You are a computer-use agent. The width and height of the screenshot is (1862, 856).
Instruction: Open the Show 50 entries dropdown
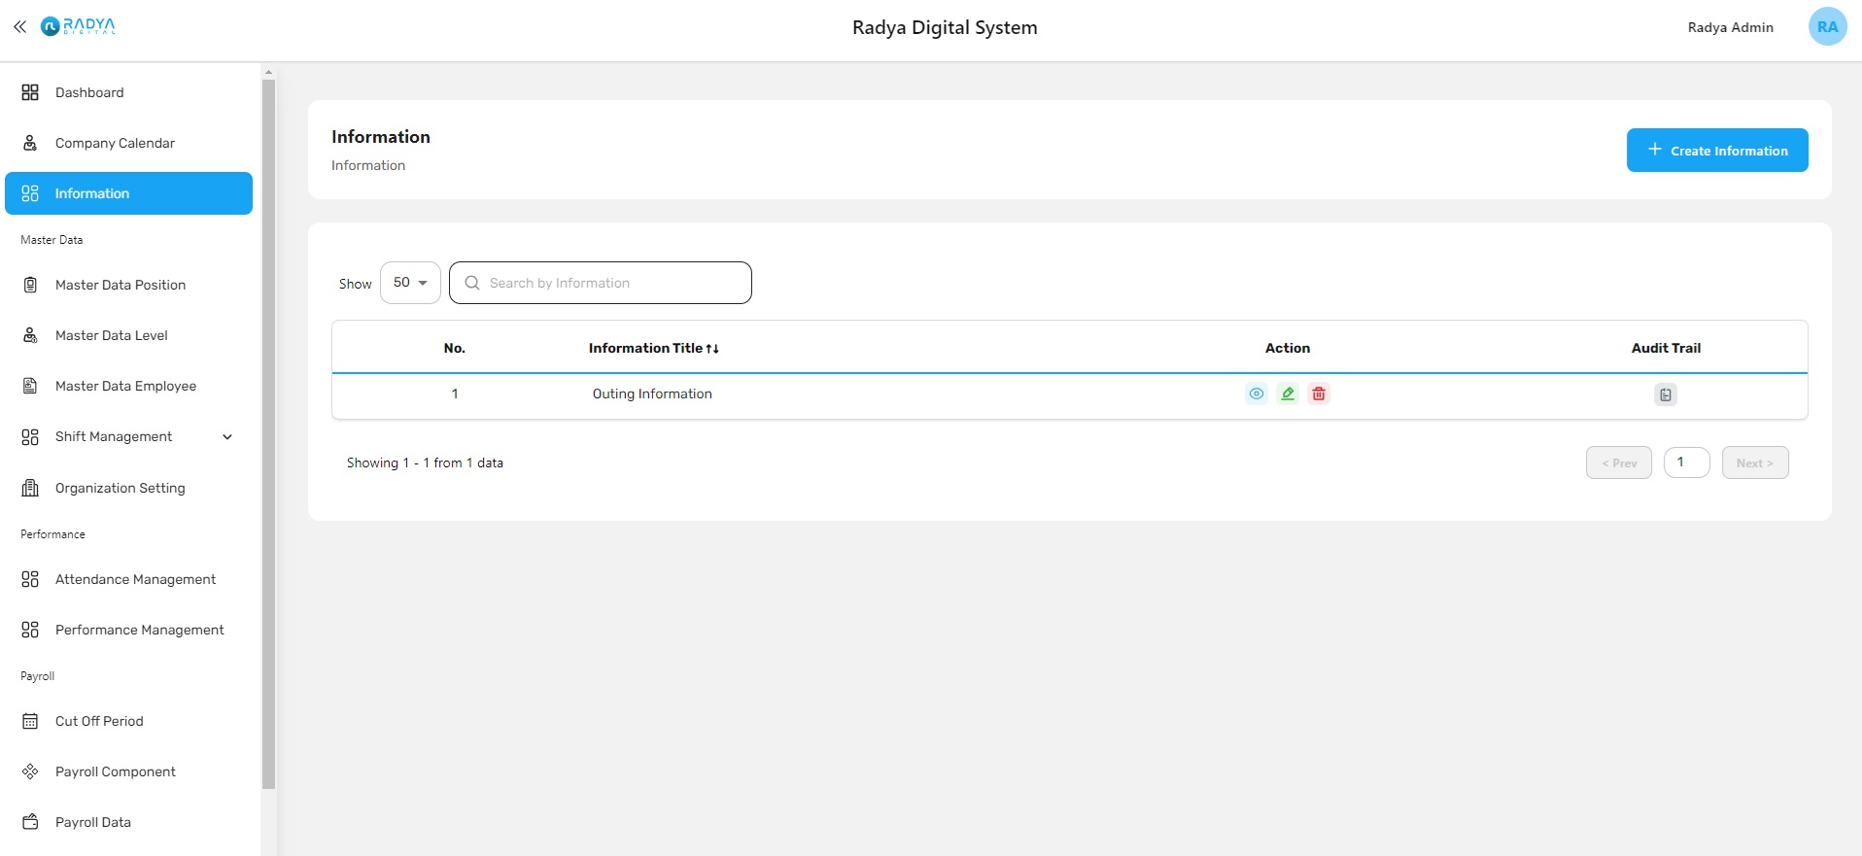point(410,283)
